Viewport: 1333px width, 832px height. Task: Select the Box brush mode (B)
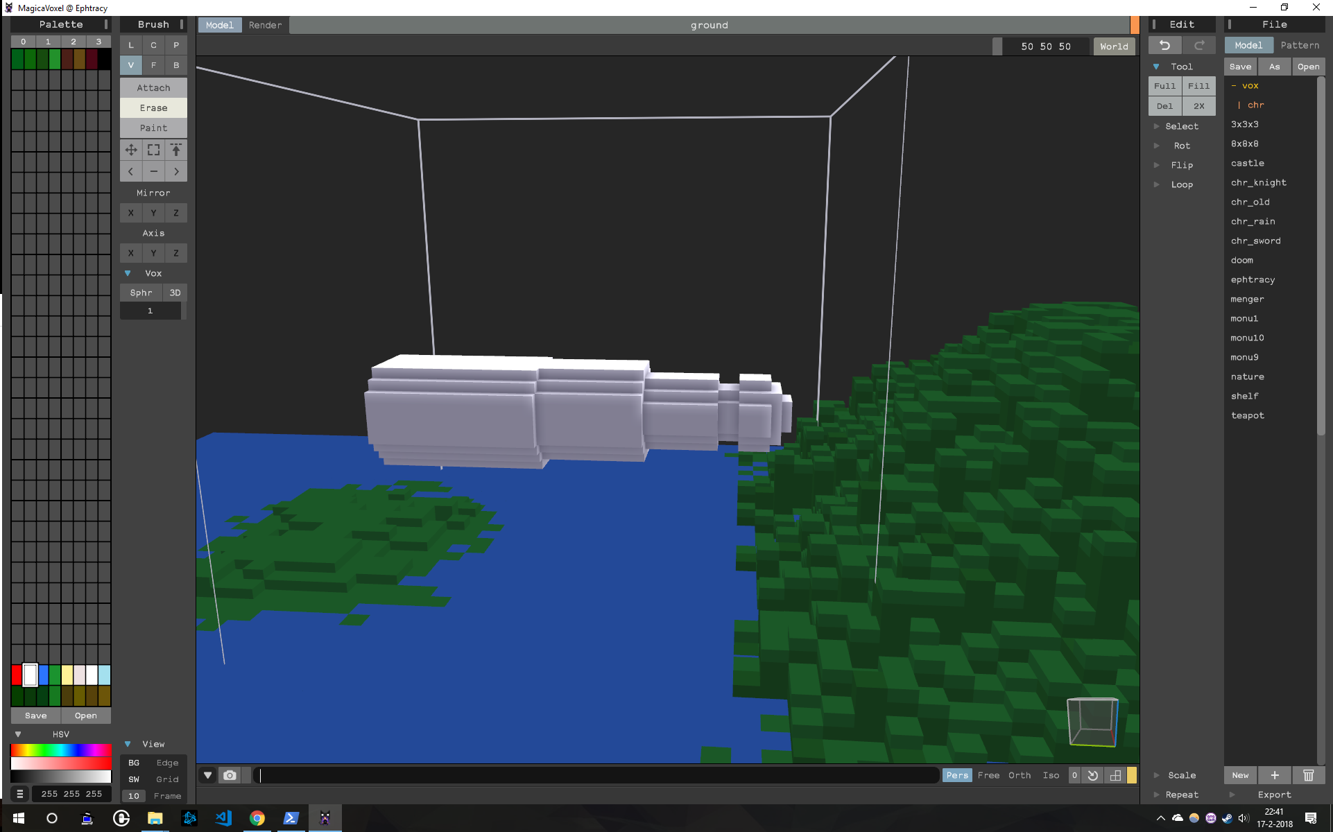tap(175, 65)
